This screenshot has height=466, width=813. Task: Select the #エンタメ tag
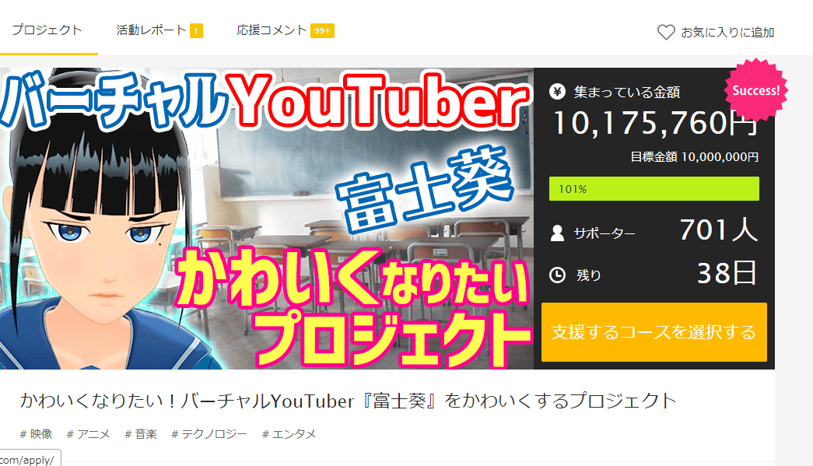point(289,434)
